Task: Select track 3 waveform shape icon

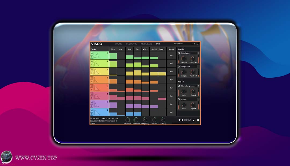Action: coord(97,96)
